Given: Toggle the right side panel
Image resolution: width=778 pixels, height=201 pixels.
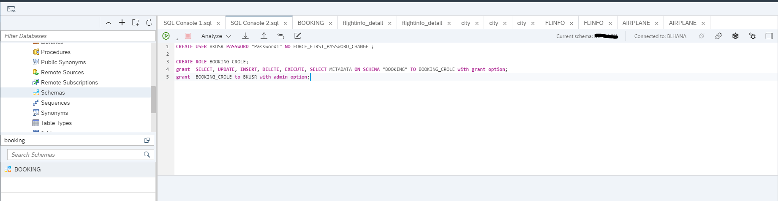Looking at the screenshot, I should click(769, 36).
